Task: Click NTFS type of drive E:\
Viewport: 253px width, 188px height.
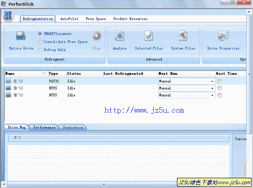Action: tap(53, 95)
